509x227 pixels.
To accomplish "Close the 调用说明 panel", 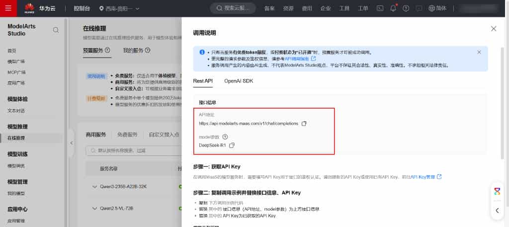I will (x=494, y=29).
